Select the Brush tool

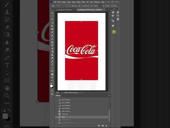pyautogui.click(x=52, y=39)
